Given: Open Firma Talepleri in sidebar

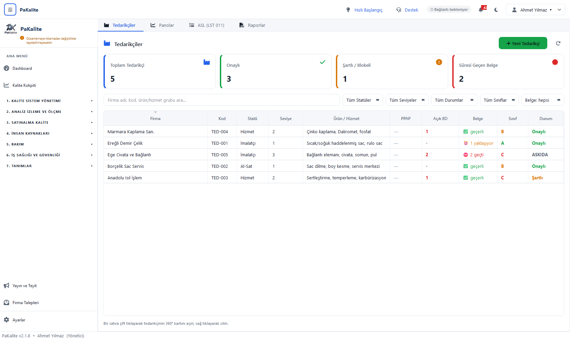Looking at the screenshot, I should pyautogui.click(x=21, y=303).
